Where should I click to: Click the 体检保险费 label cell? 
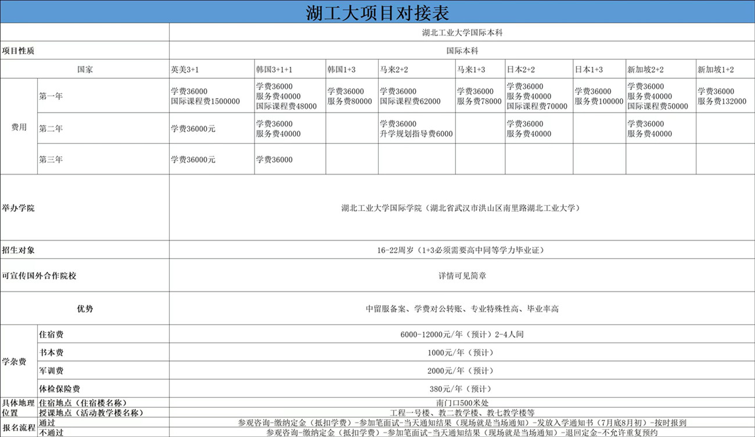click(103, 388)
